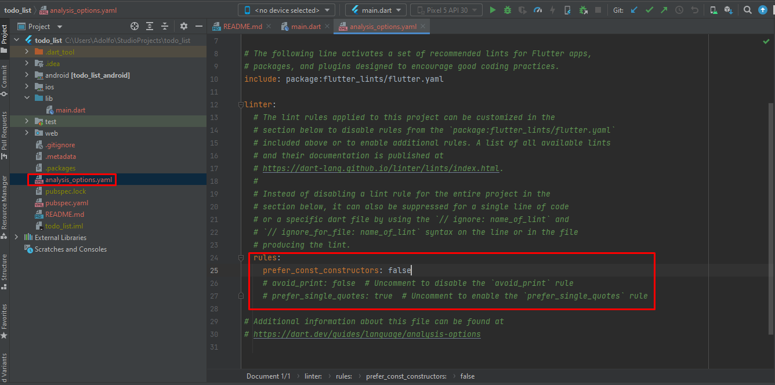The image size is (775, 385).
Task: Click the todo_list breadcrumb in navigation bar
Action: tap(17, 10)
